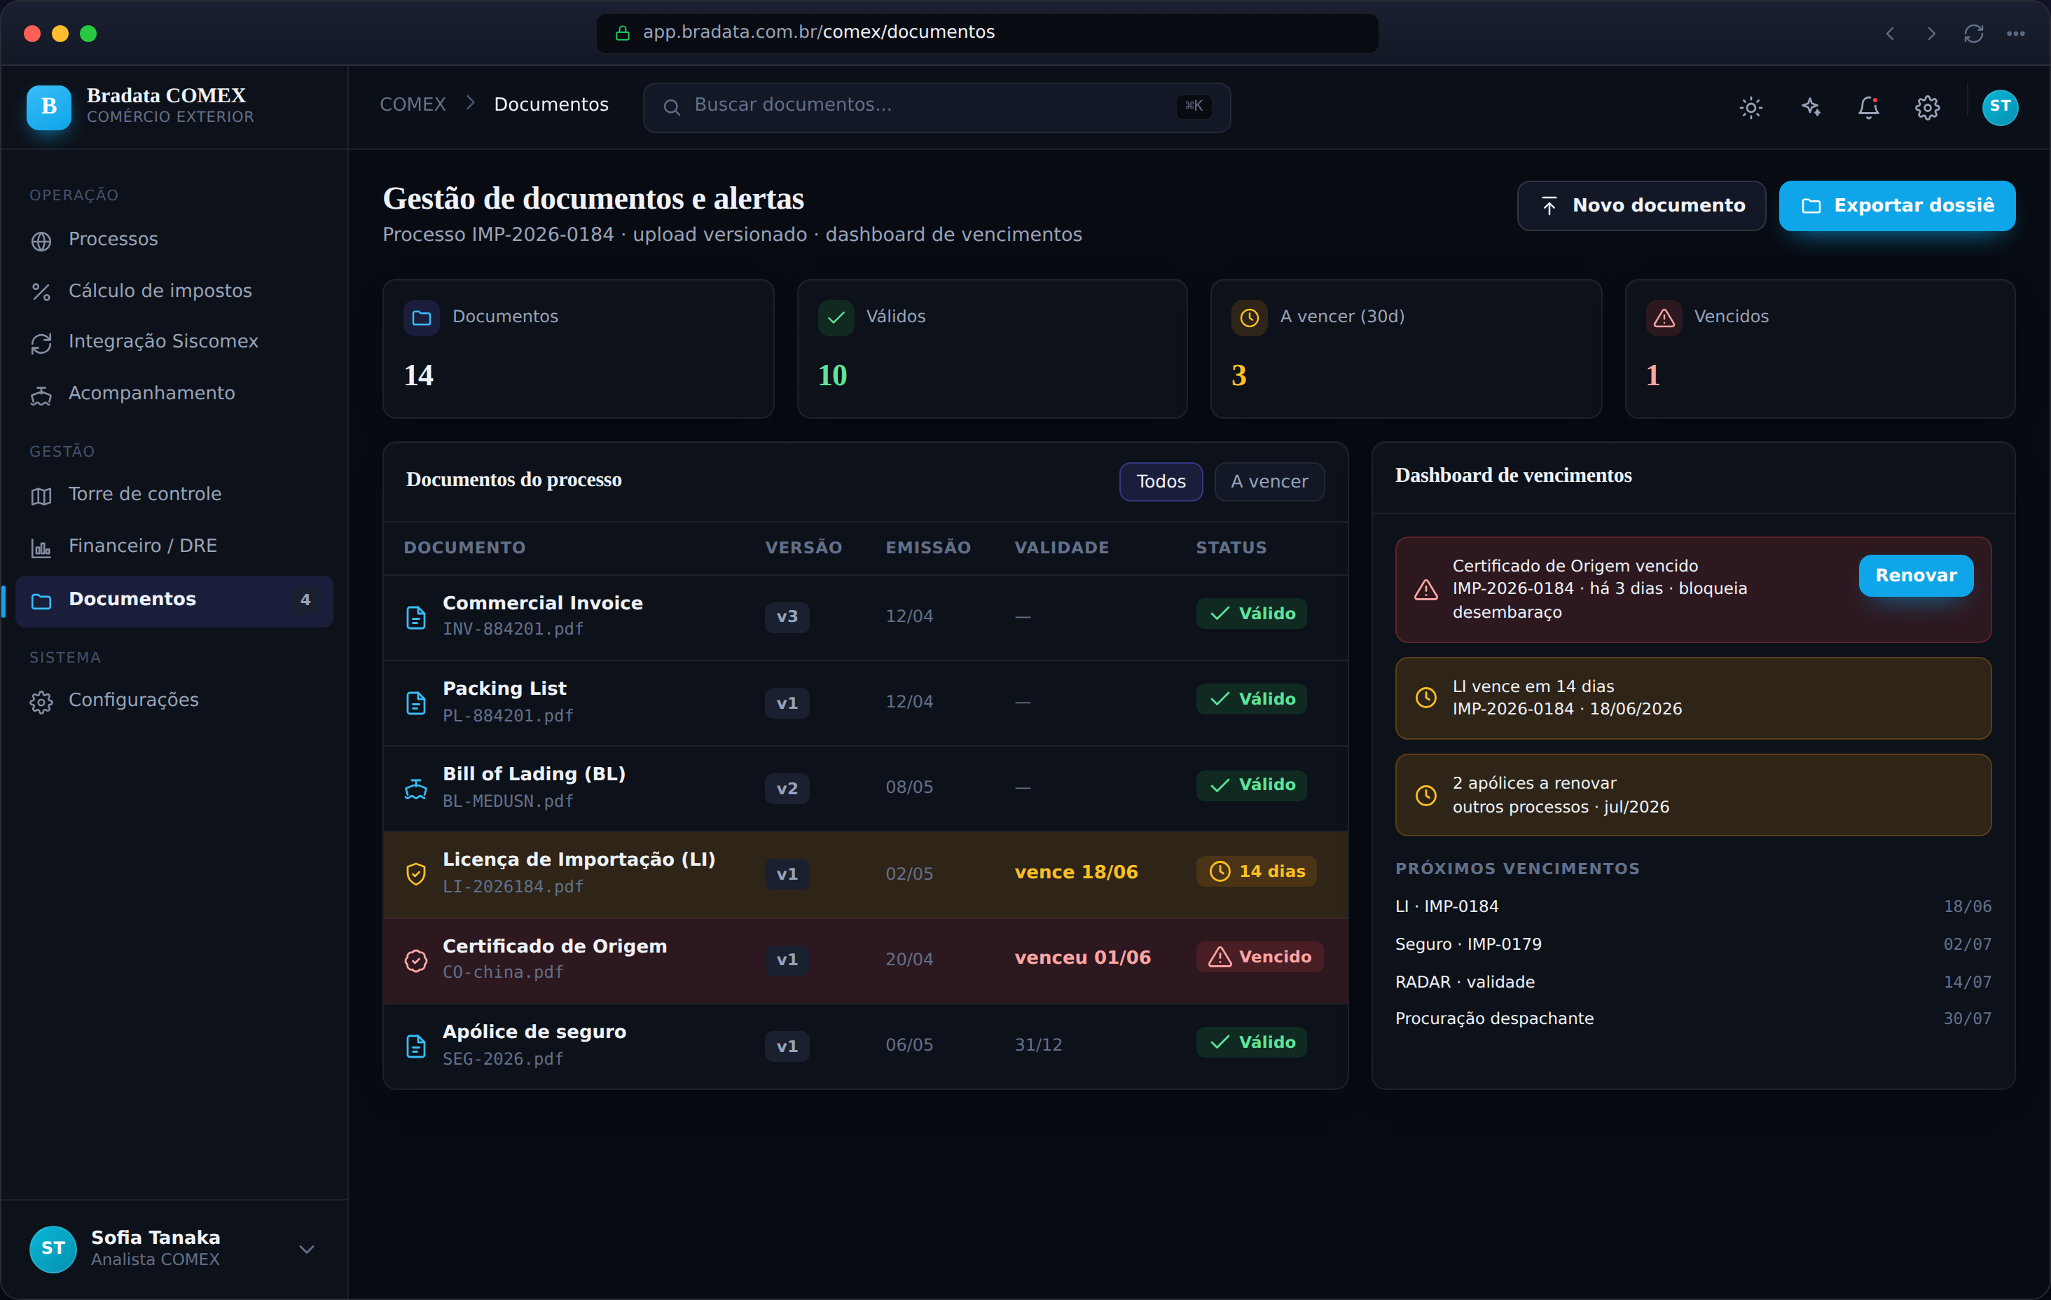This screenshot has width=2051, height=1300.
Task: Focus the Buscar documentos search field
Action: pos(936,106)
